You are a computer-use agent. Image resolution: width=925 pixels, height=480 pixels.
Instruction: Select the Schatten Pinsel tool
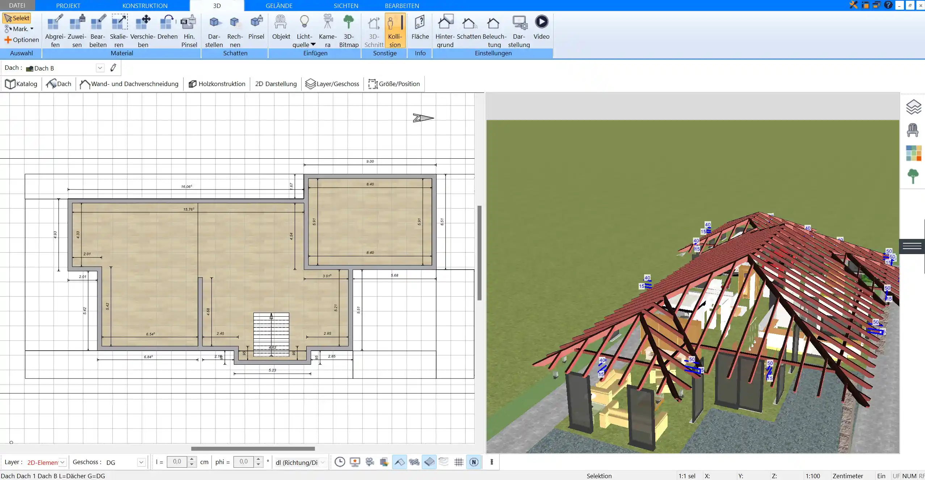point(256,27)
